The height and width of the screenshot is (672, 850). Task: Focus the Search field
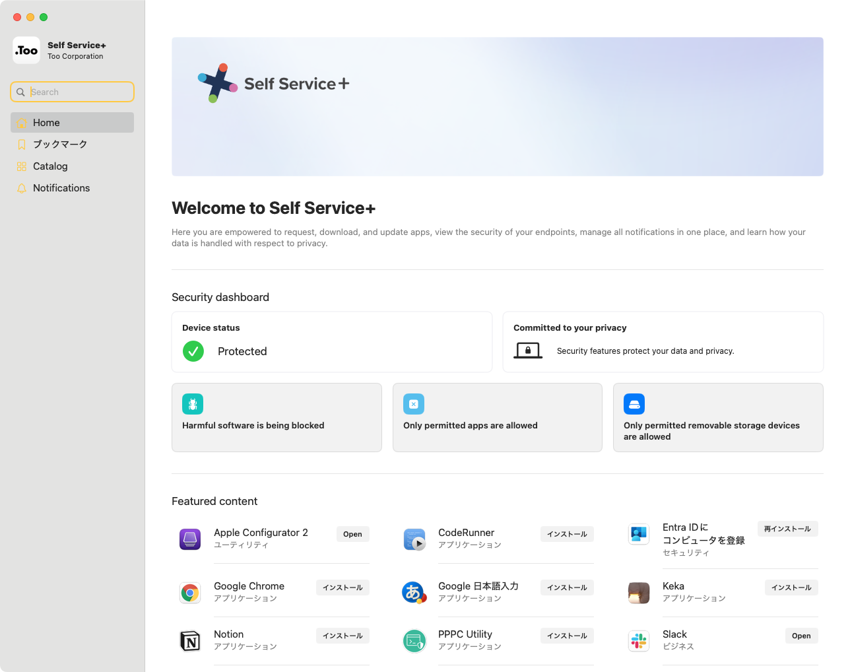(x=79, y=92)
